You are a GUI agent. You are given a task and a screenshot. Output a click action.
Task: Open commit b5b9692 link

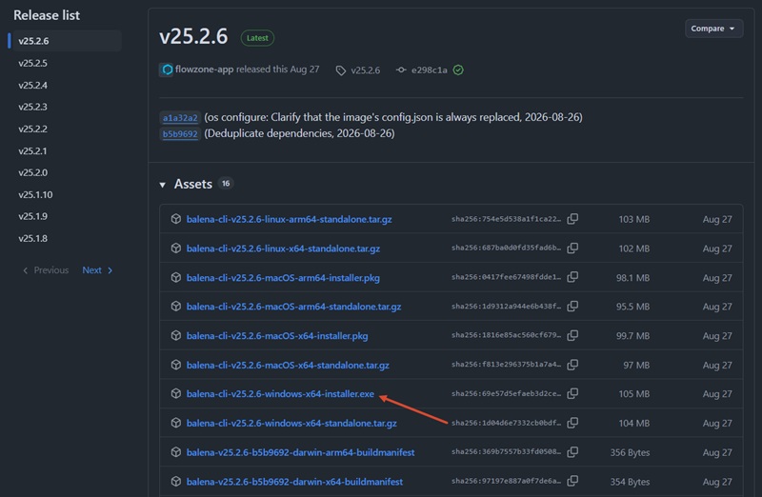[180, 134]
